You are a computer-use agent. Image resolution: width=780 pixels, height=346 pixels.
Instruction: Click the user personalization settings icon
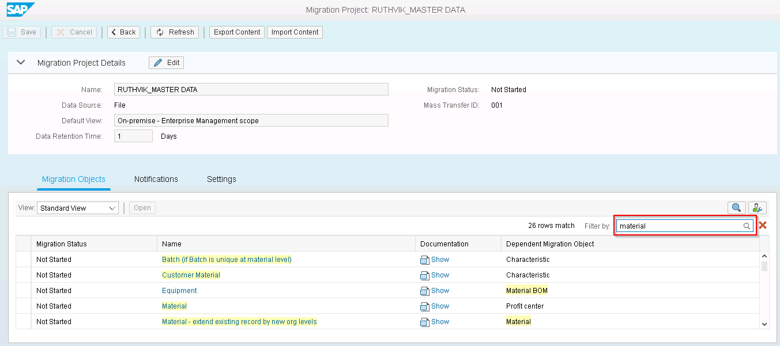coord(758,208)
